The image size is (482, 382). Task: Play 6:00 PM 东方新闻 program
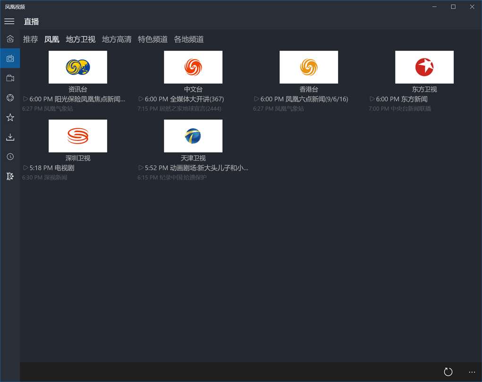[398, 99]
